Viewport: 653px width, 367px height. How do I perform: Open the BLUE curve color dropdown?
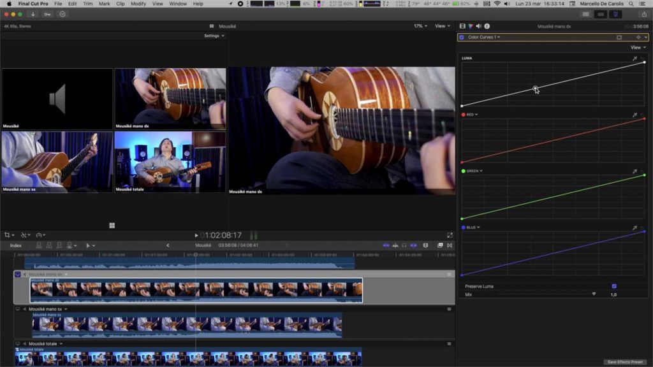tap(473, 227)
